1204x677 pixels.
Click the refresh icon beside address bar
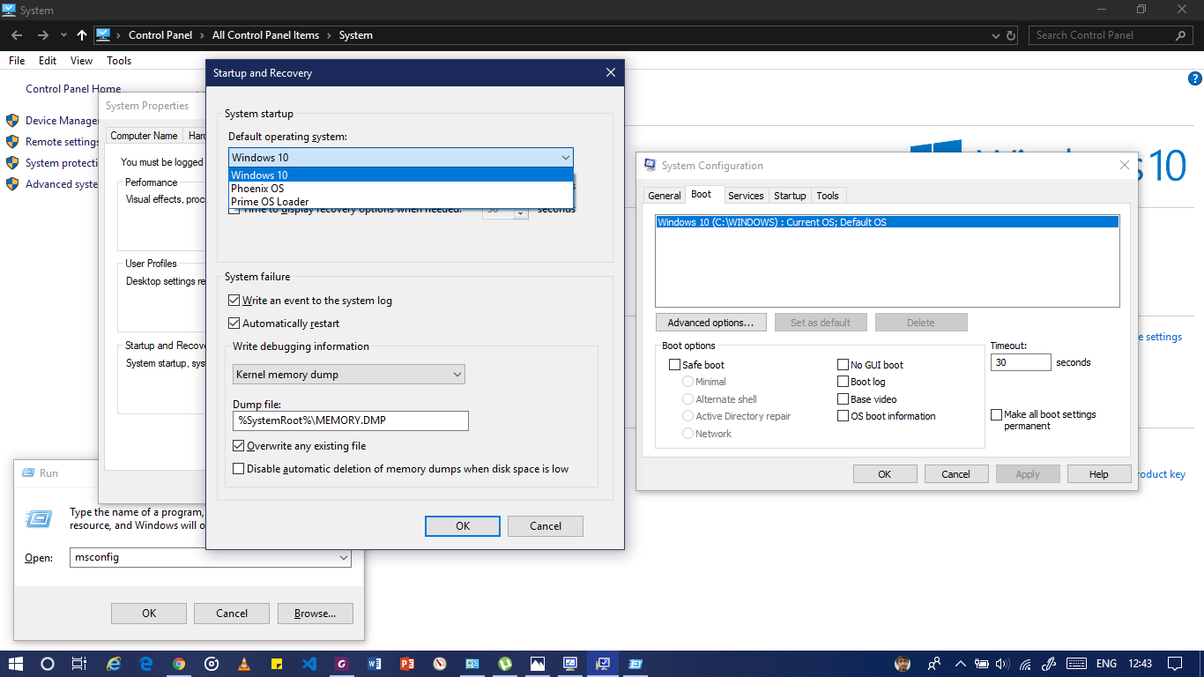click(x=1011, y=35)
